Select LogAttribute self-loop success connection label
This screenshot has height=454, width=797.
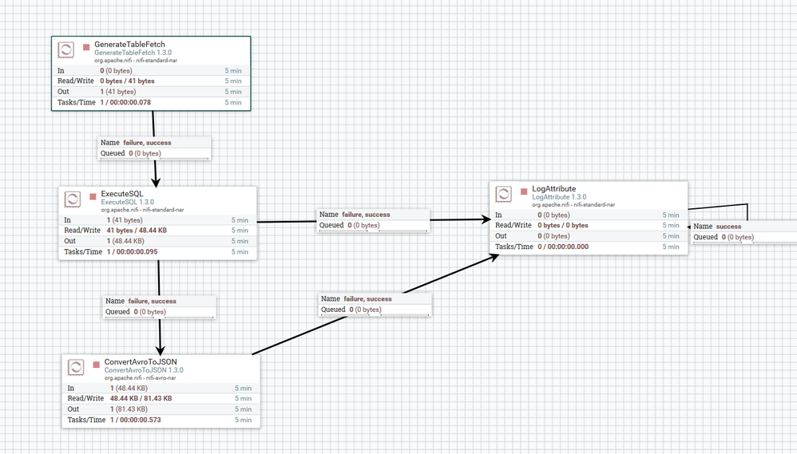743,231
